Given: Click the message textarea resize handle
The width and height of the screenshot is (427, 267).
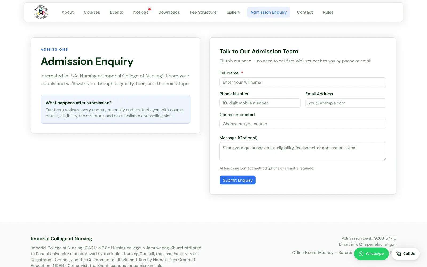Looking at the screenshot, I should pyautogui.click(x=385, y=159).
